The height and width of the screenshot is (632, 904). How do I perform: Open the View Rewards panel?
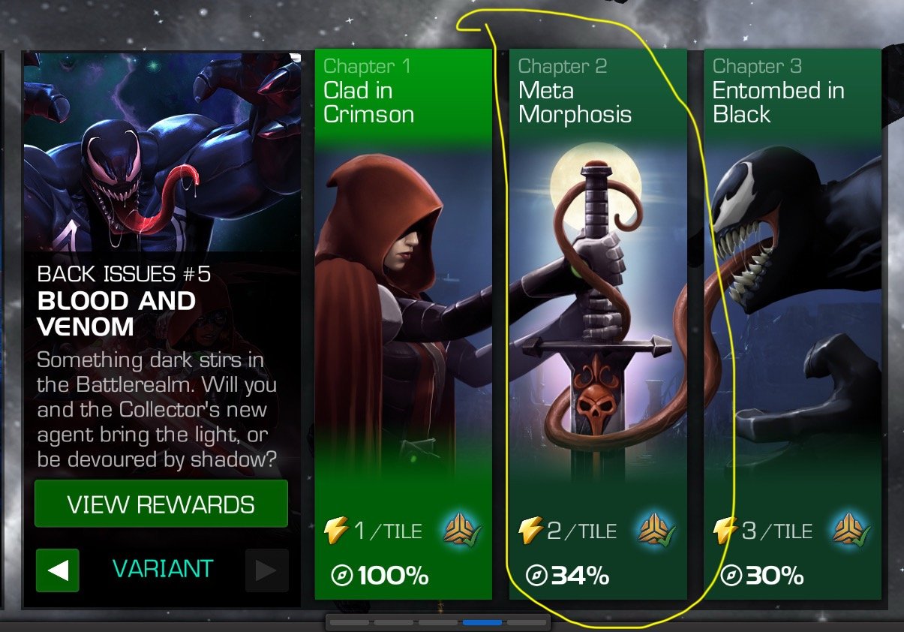point(161,504)
